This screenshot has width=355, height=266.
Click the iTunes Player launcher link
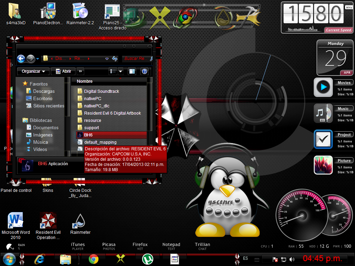click(78, 246)
